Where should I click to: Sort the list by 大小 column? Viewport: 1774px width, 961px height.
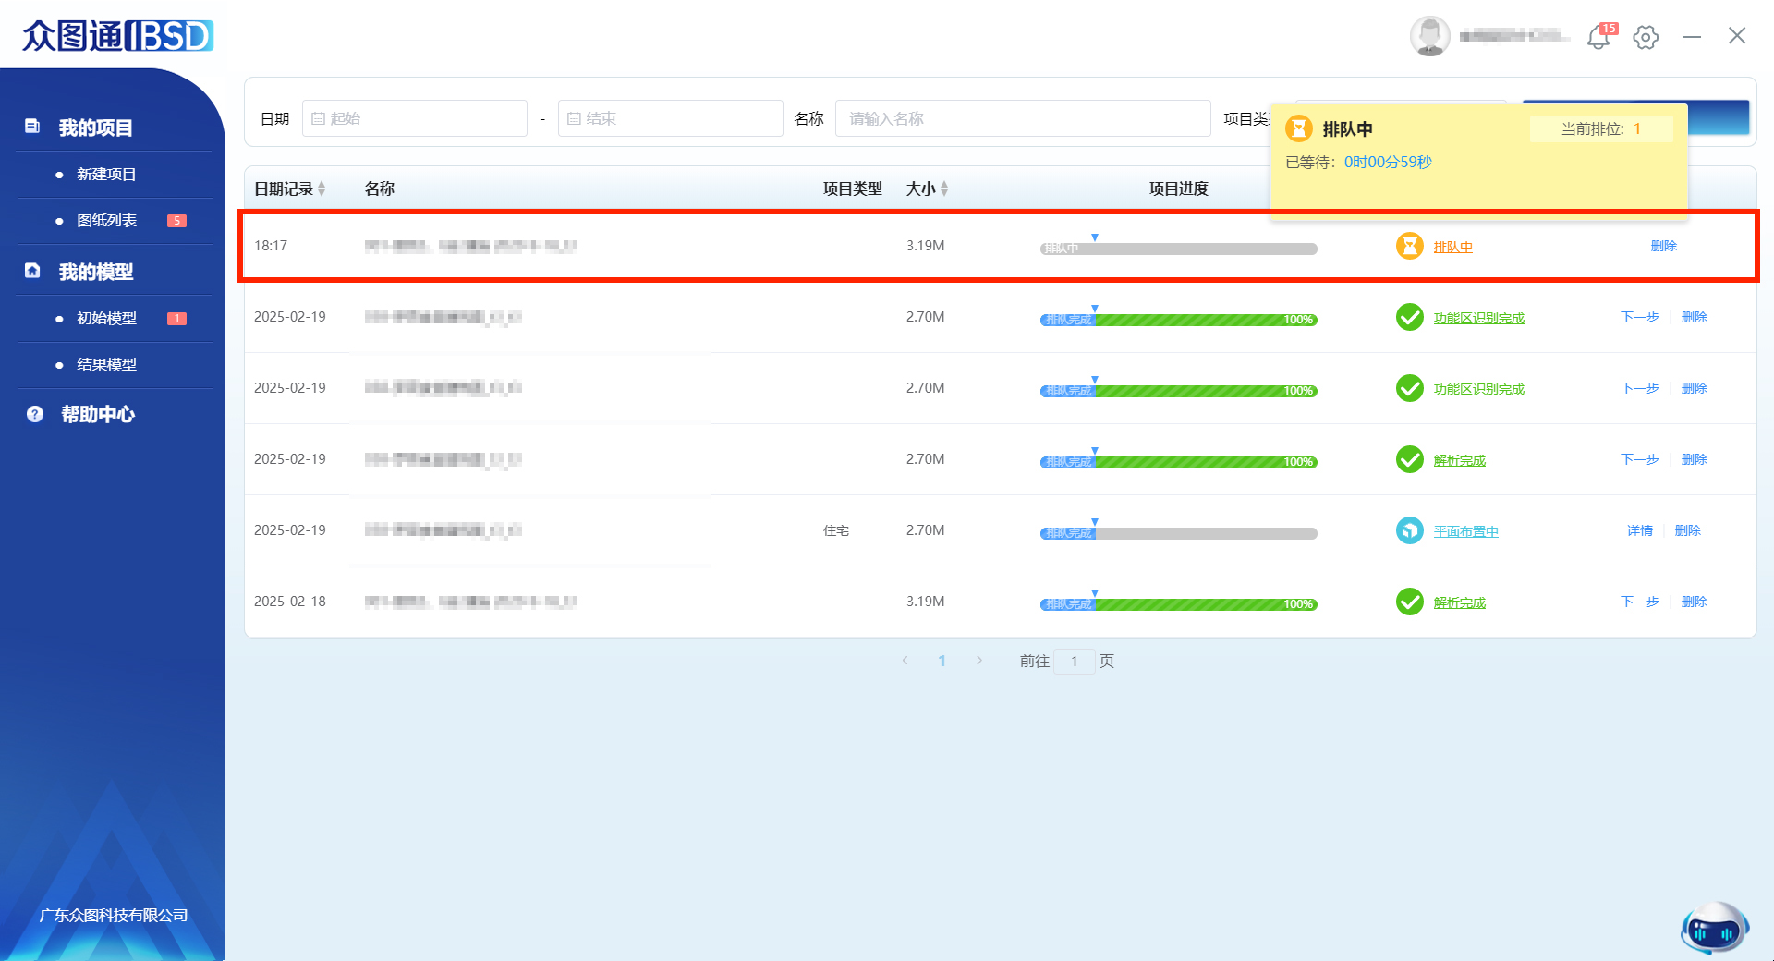pos(944,189)
